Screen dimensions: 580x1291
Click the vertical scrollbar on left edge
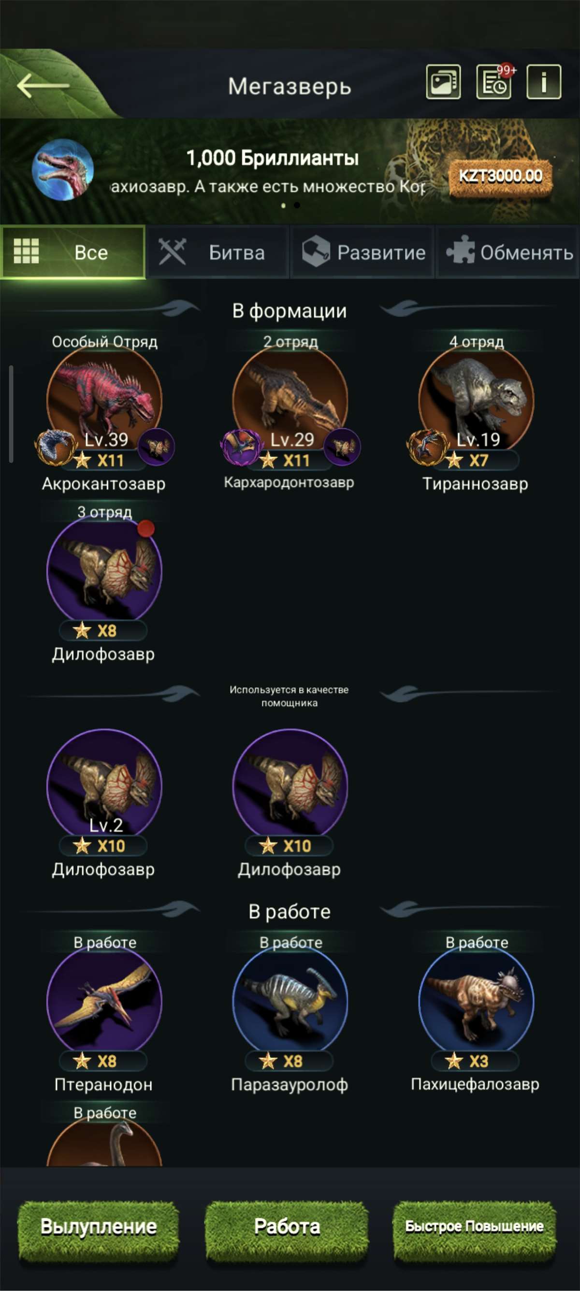coord(11,414)
